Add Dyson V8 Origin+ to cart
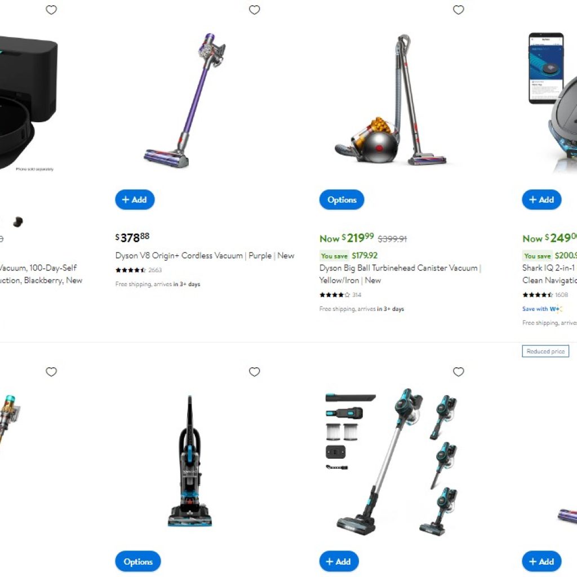Viewport: 577px width, 577px height. [x=135, y=199]
